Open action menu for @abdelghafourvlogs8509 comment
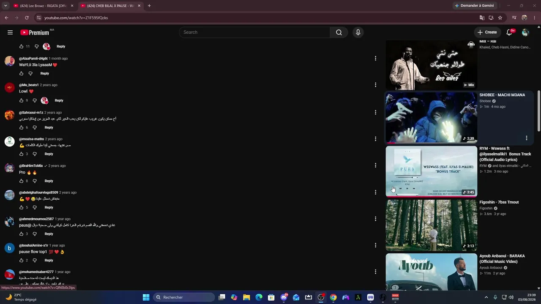The image size is (541, 304). (375, 193)
